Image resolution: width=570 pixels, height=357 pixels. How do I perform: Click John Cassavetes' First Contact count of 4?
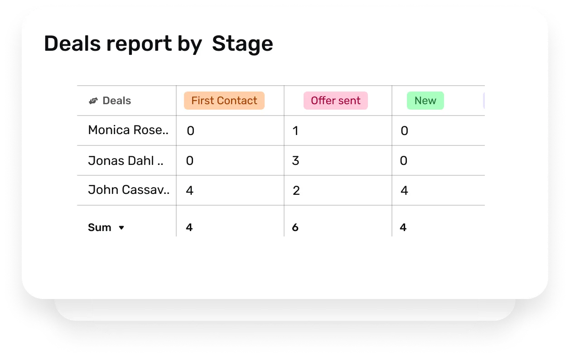click(189, 190)
